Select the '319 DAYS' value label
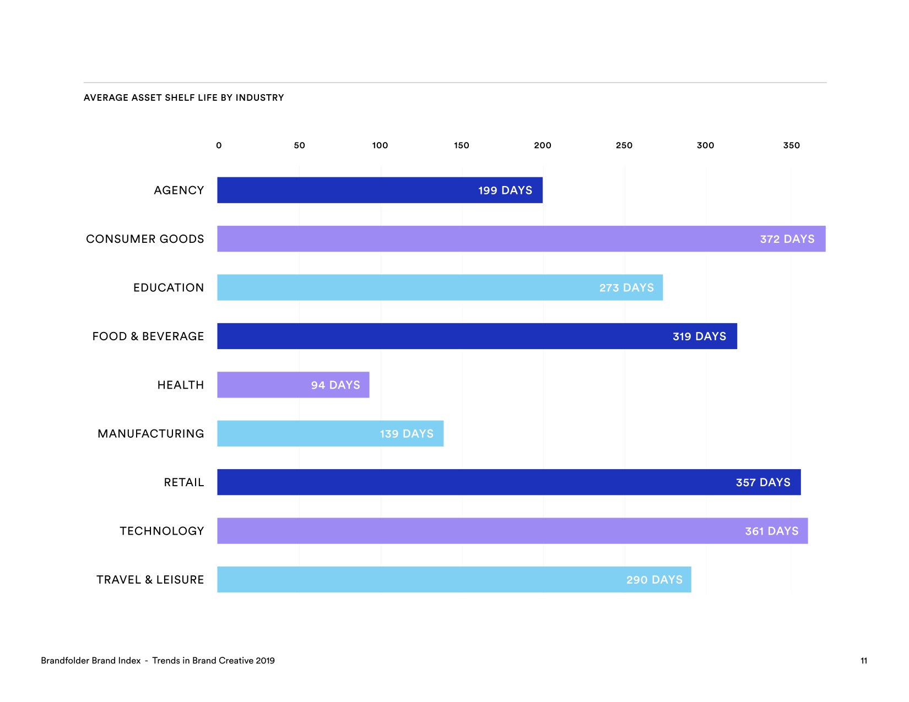Viewport: 909px width, 702px height. point(700,336)
